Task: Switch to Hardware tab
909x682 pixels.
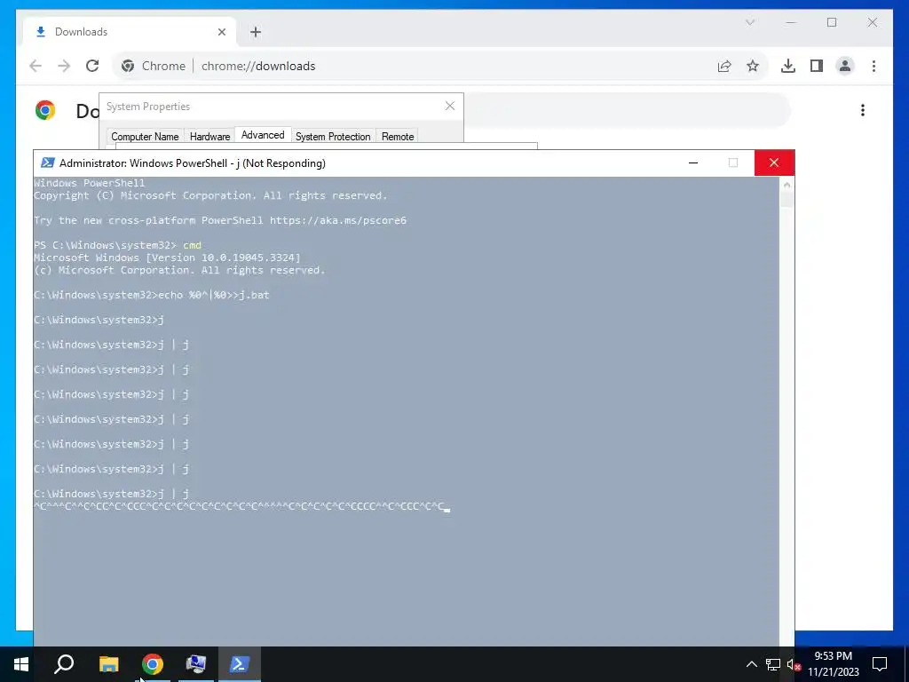Action: tap(209, 136)
